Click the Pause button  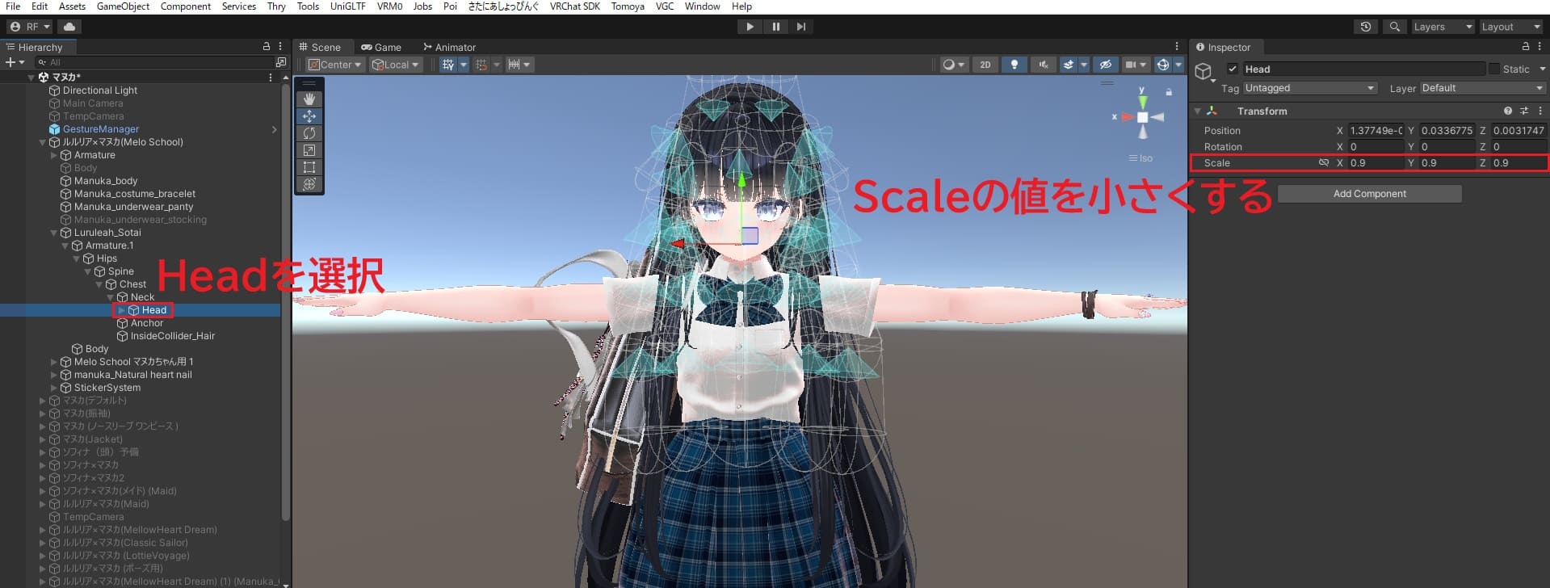pyautogui.click(x=775, y=27)
